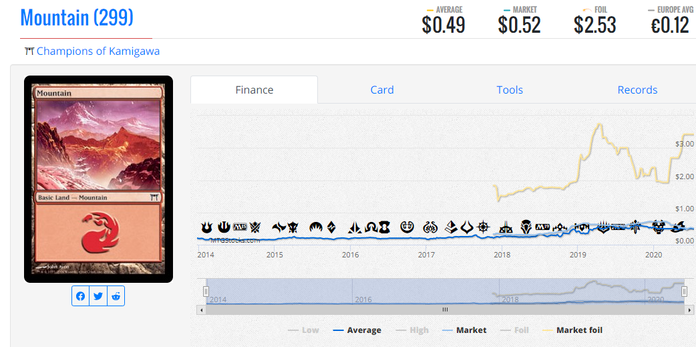Toggle the High series in legend
The width and height of the screenshot is (696, 347).
coord(411,330)
